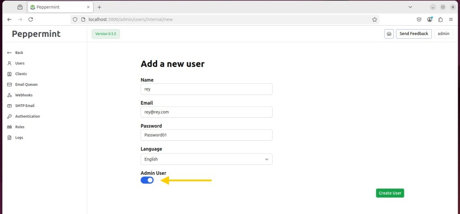Open Clients via its sidebar icon
The image size is (460, 214).
click(9, 74)
